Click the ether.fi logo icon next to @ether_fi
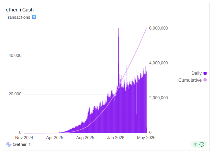Screen dimensions: 213x155 [9, 144]
